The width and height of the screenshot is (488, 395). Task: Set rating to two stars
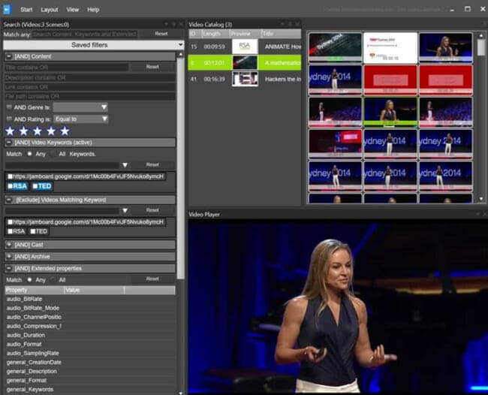point(24,131)
